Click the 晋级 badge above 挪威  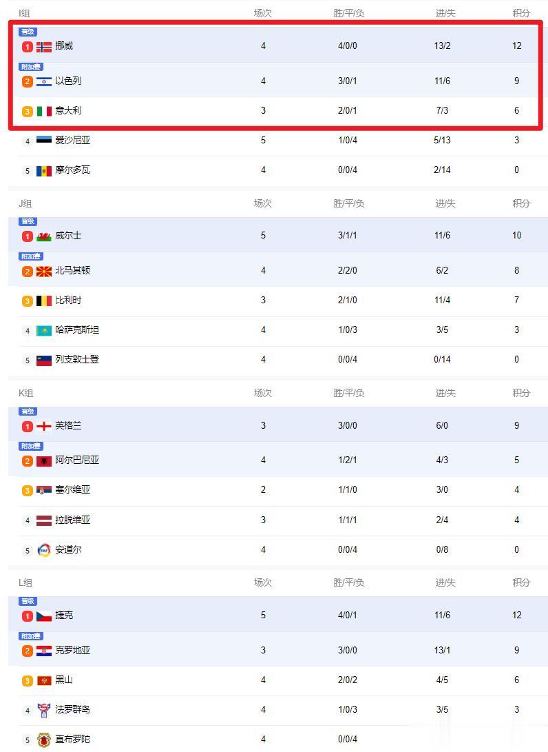point(28,32)
